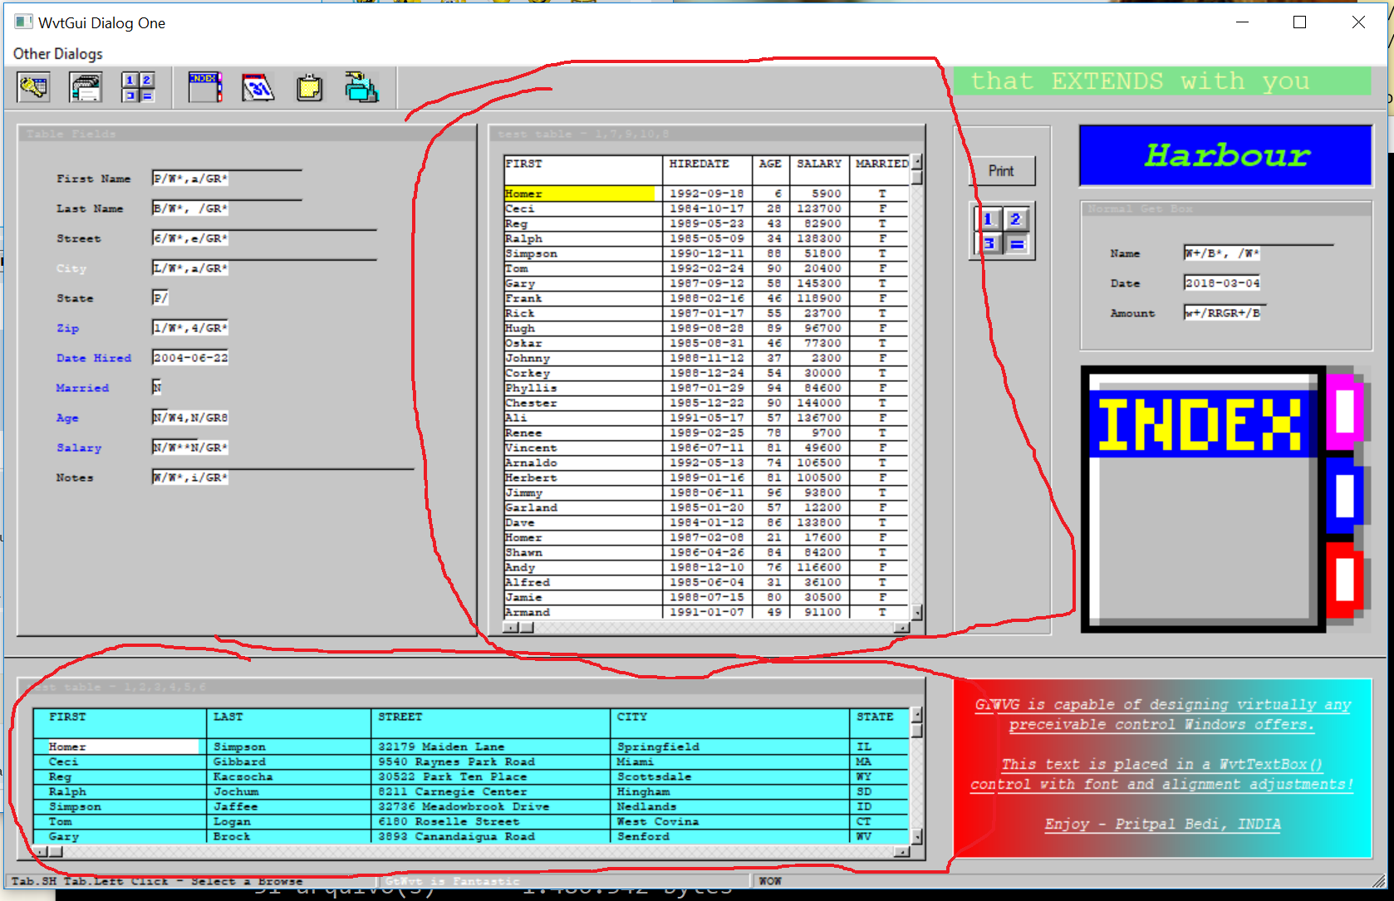
Task: Click hire date 1992-09-18 cell
Action: [707, 193]
